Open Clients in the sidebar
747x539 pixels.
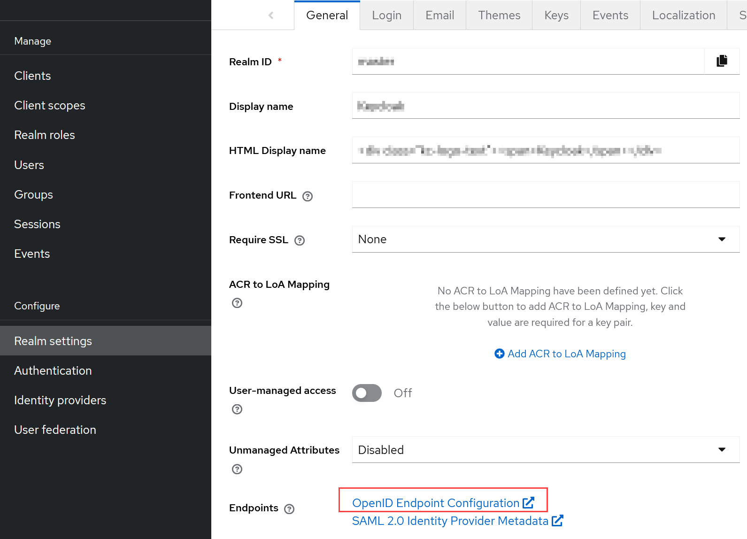pyautogui.click(x=32, y=76)
